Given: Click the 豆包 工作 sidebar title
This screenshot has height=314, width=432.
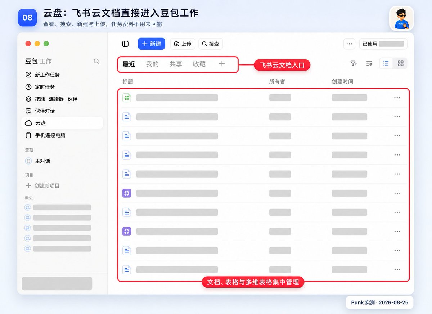Looking at the screenshot, I should point(39,62).
